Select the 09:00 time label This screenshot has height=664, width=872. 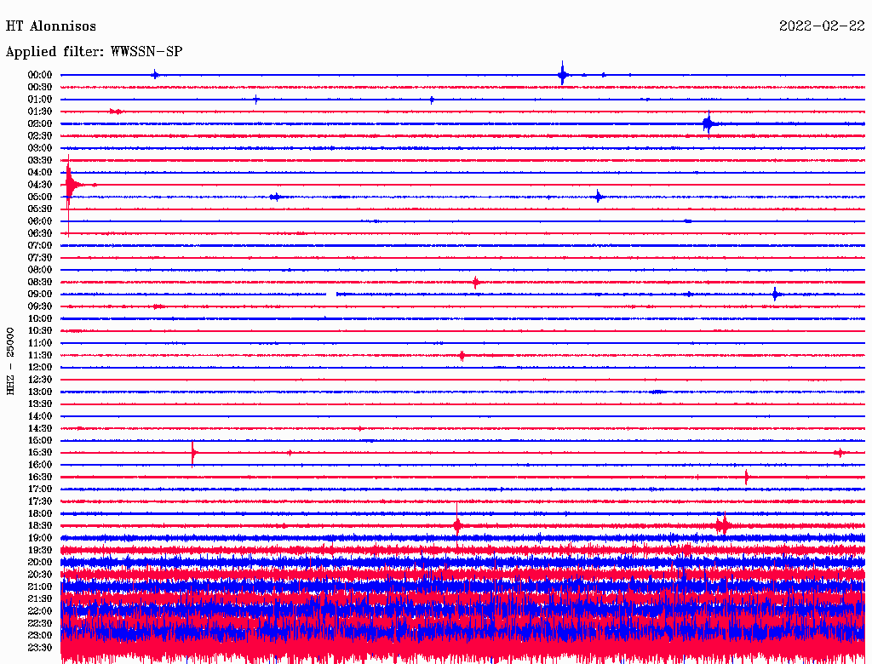pyautogui.click(x=40, y=295)
